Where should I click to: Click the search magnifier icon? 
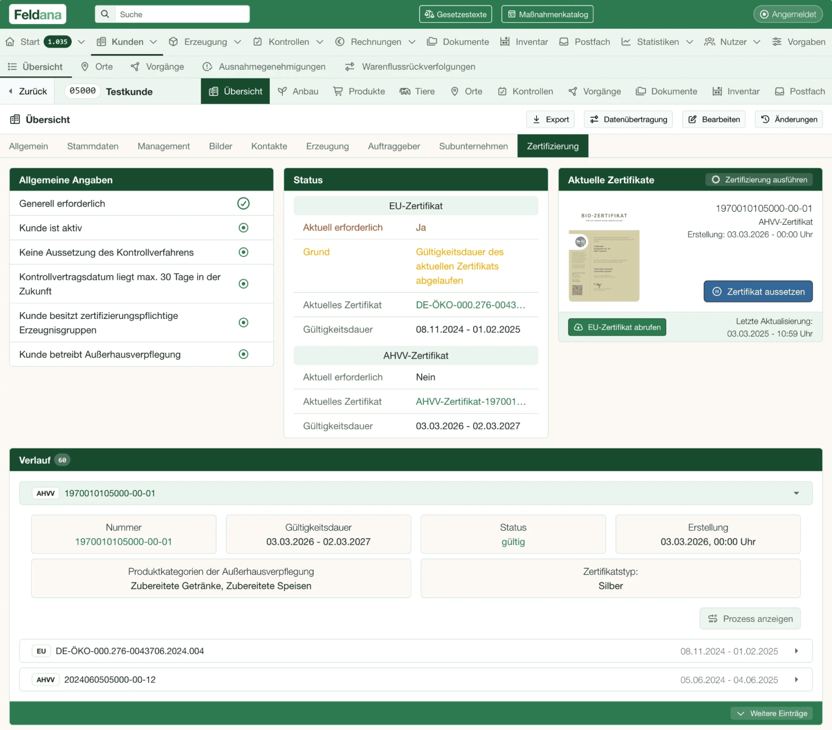(x=105, y=14)
